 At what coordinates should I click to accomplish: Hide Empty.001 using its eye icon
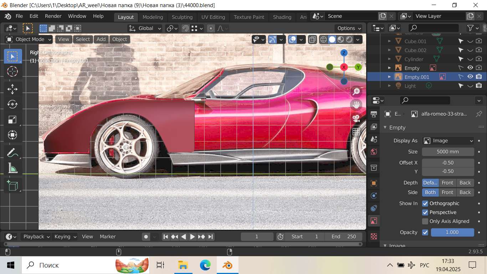pyautogui.click(x=470, y=77)
